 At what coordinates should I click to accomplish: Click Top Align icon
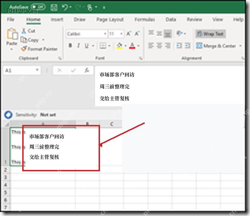click(151, 33)
